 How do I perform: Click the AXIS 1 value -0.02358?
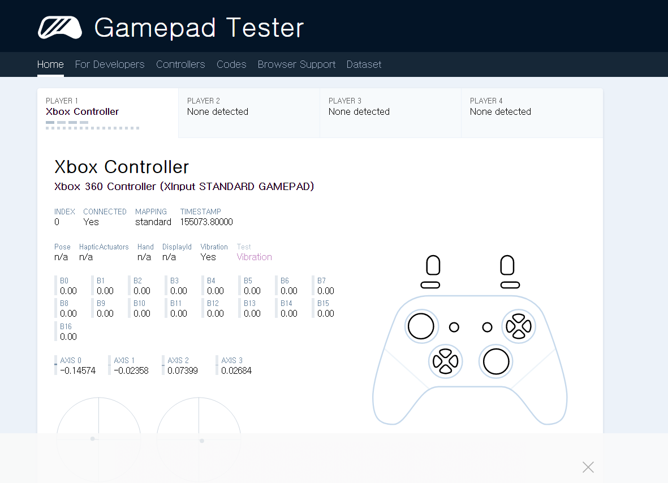tap(131, 370)
